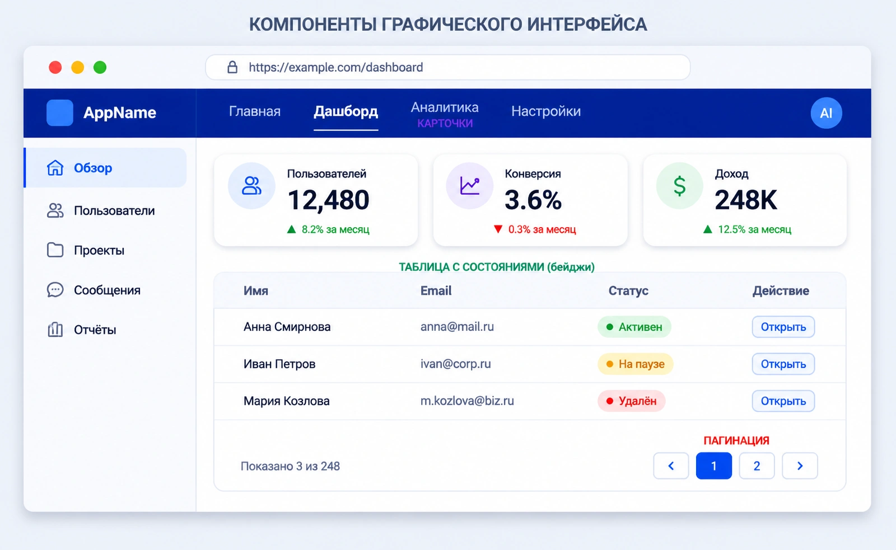The image size is (896, 550).
Task: Click the 12,480 users value
Action: pos(328,200)
